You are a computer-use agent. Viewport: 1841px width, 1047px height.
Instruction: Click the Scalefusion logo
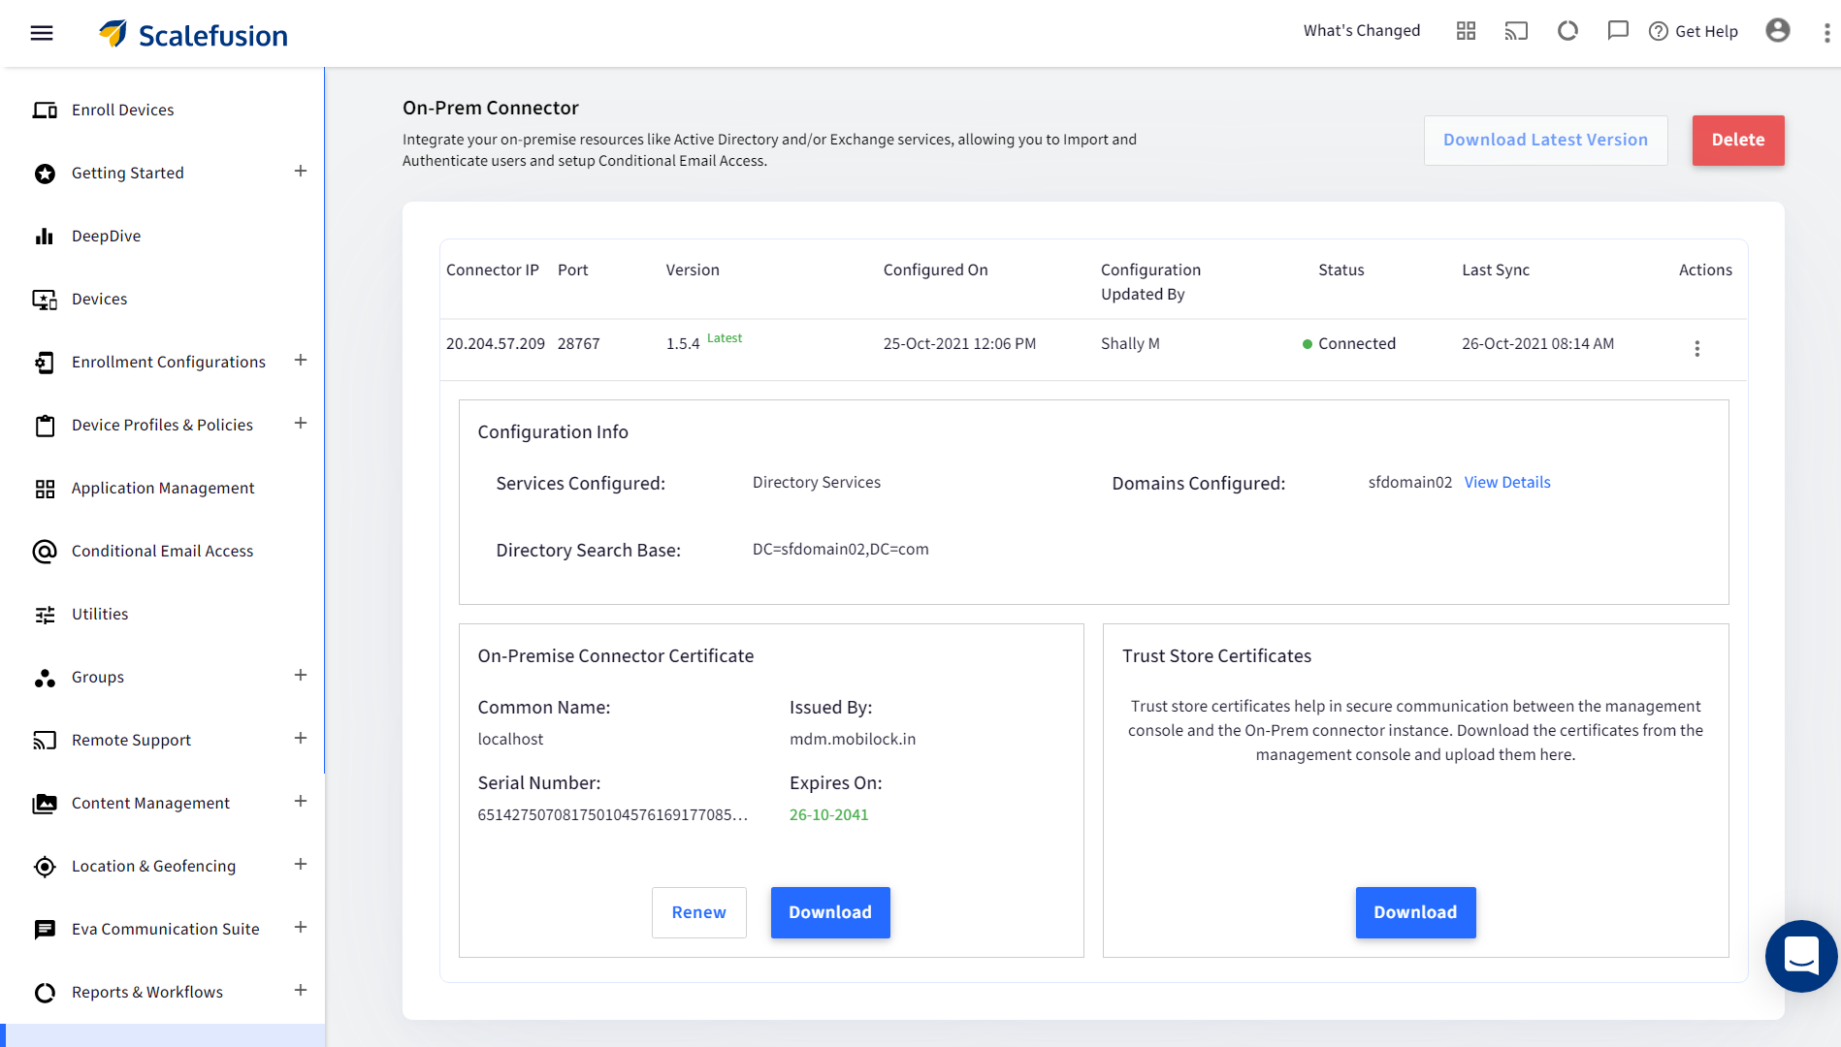(193, 34)
